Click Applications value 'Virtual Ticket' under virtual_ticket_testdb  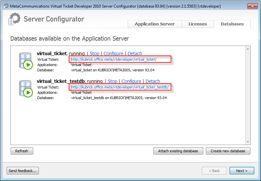pyautogui.click(x=81, y=92)
